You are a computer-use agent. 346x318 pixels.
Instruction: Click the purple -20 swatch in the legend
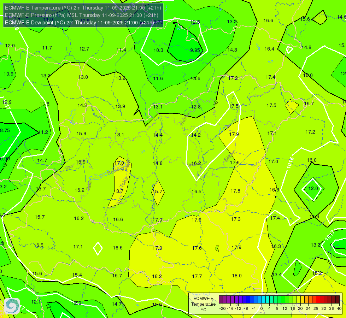pos(221,300)
